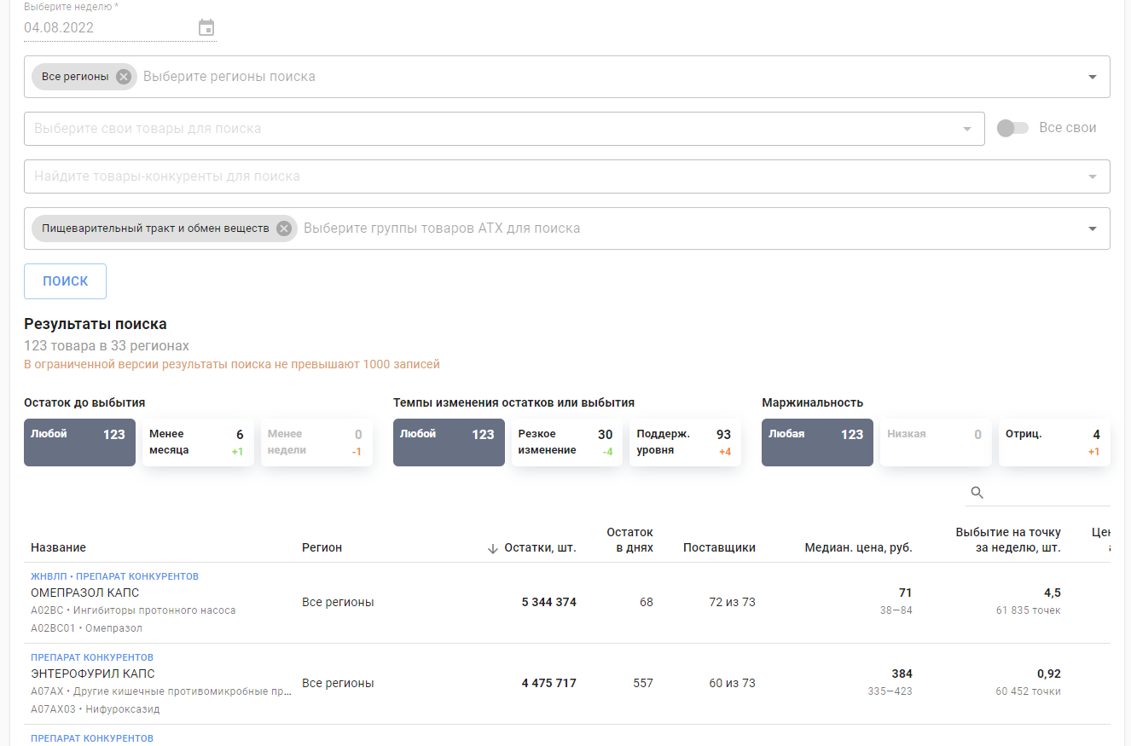
Task: Open competitor products dropdown arrow
Action: pyautogui.click(x=1093, y=176)
